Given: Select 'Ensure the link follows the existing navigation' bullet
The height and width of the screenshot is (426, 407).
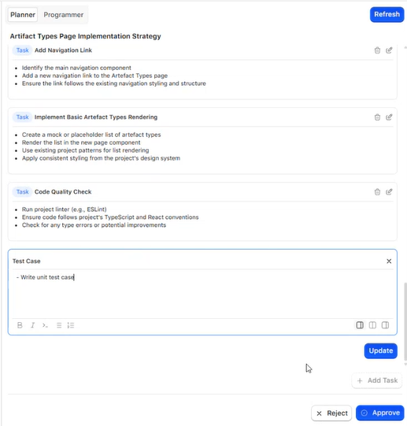Looking at the screenshot, I should (x=114, y=83).
